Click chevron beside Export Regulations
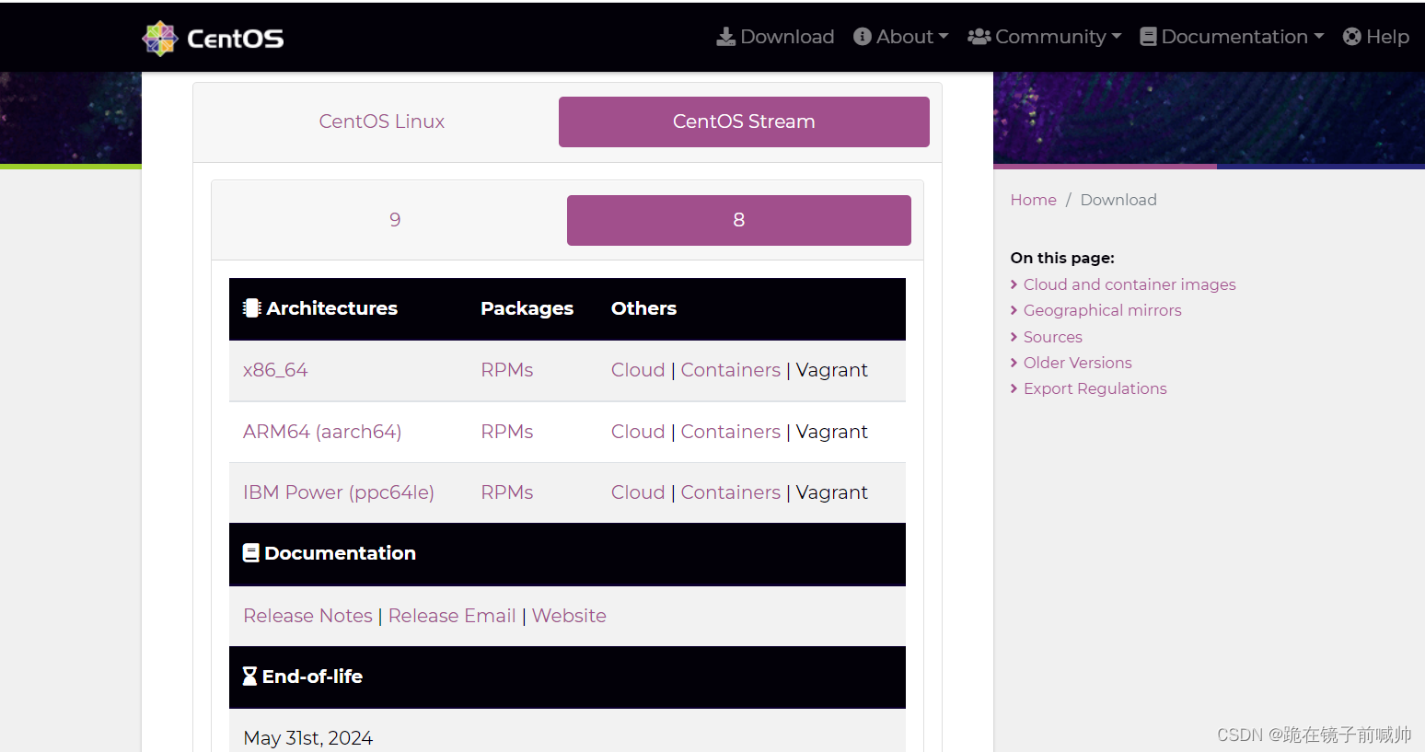 click(x=1014, y=388)
